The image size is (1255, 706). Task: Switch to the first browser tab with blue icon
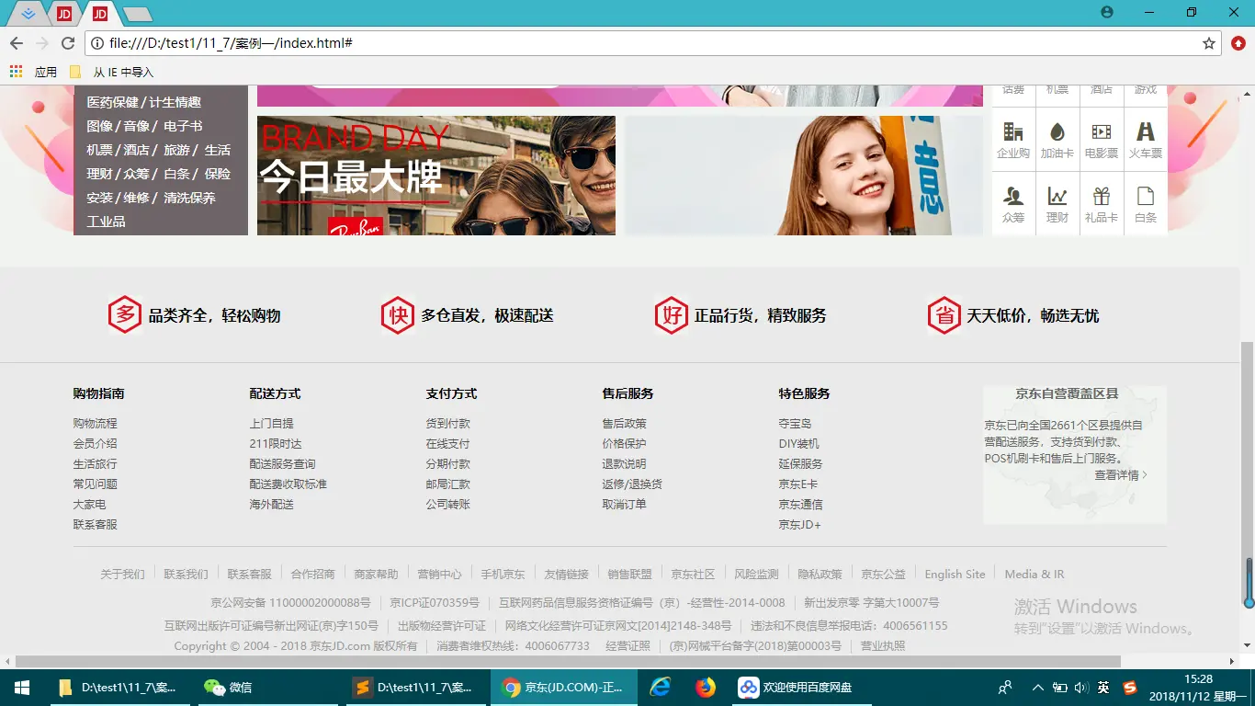pyautogui.click(x=28, y=14)
